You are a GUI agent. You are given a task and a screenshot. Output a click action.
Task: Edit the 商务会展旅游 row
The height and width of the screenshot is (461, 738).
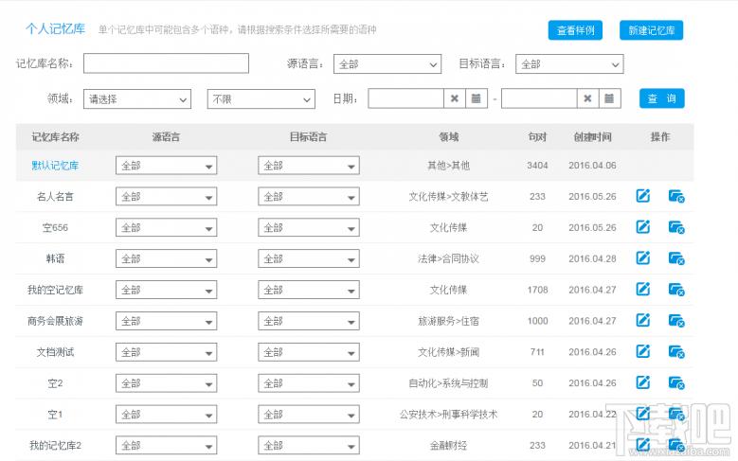click(x=643, y=320)
